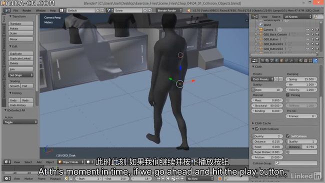
Task: Adjust self collision Distance slider
Action: click(301, 146)
